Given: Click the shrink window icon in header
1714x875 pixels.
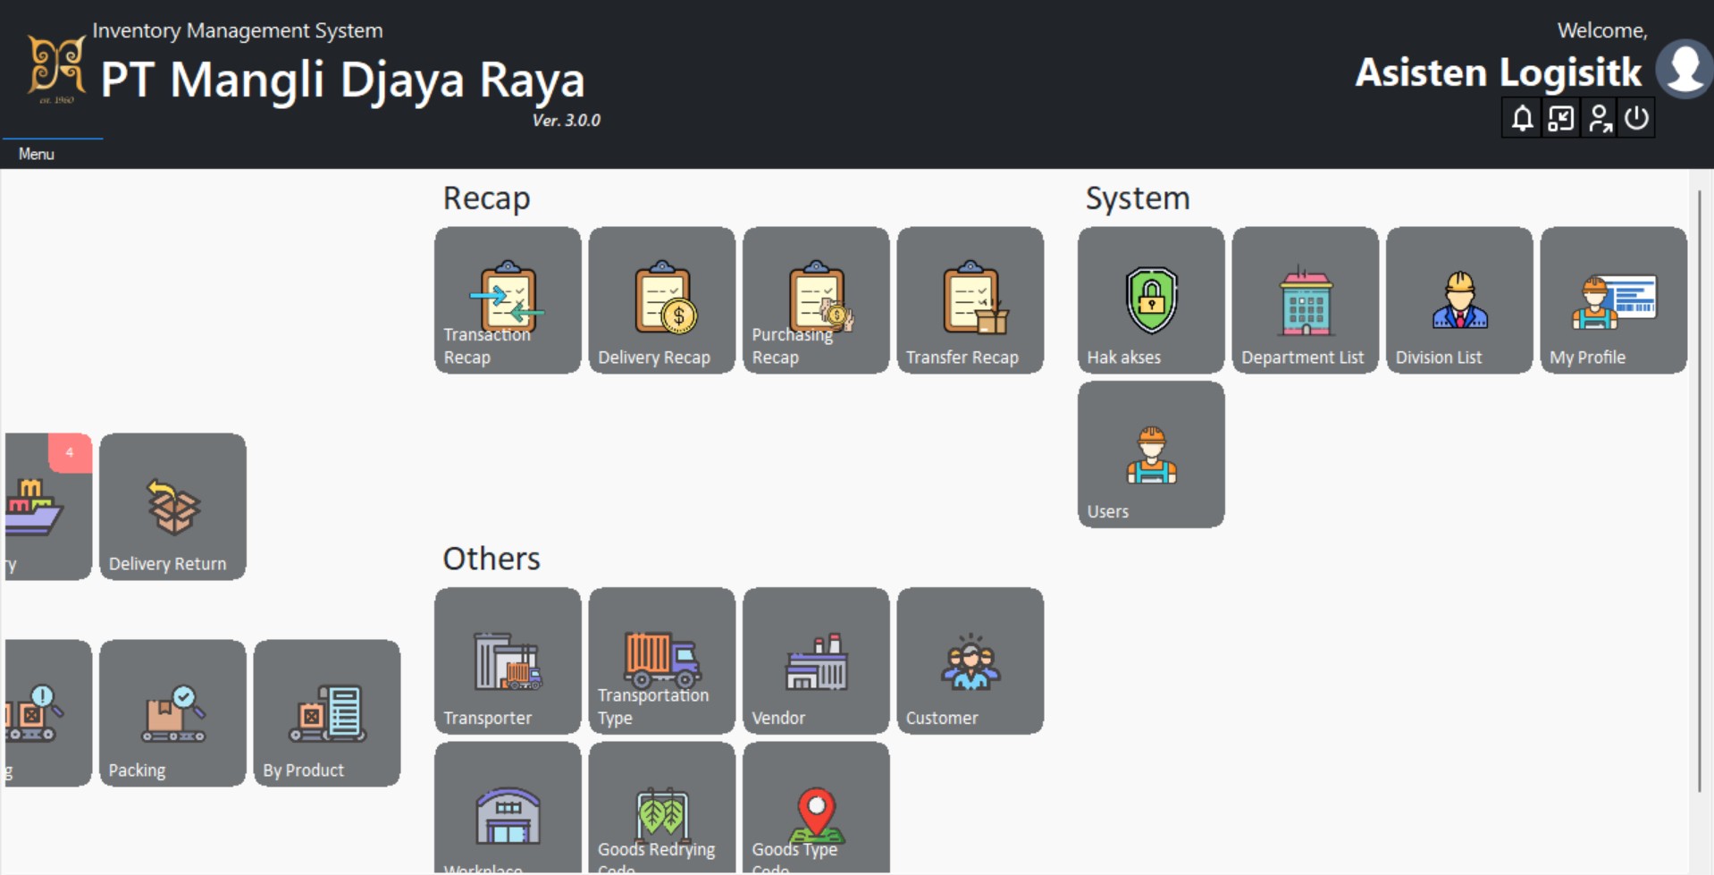Looking at the screenshot, I should point(1560,118).
